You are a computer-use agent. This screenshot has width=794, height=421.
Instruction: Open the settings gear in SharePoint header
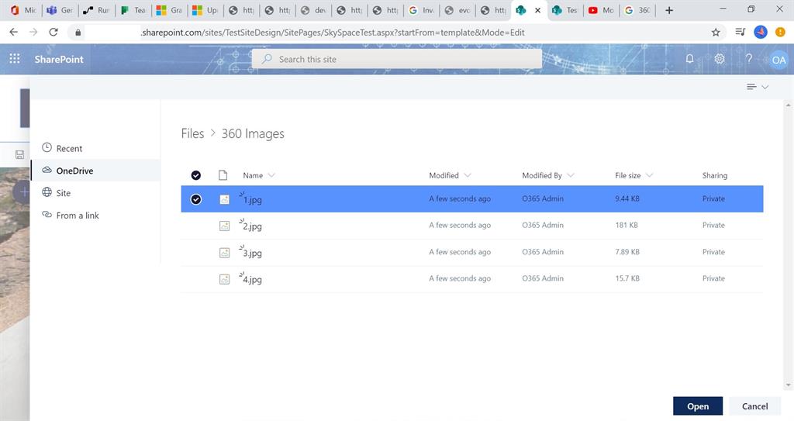click(x=719, y=59)
